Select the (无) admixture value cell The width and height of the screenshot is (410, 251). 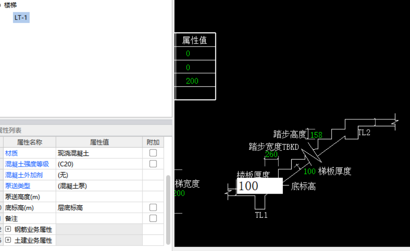coord(99,175)
